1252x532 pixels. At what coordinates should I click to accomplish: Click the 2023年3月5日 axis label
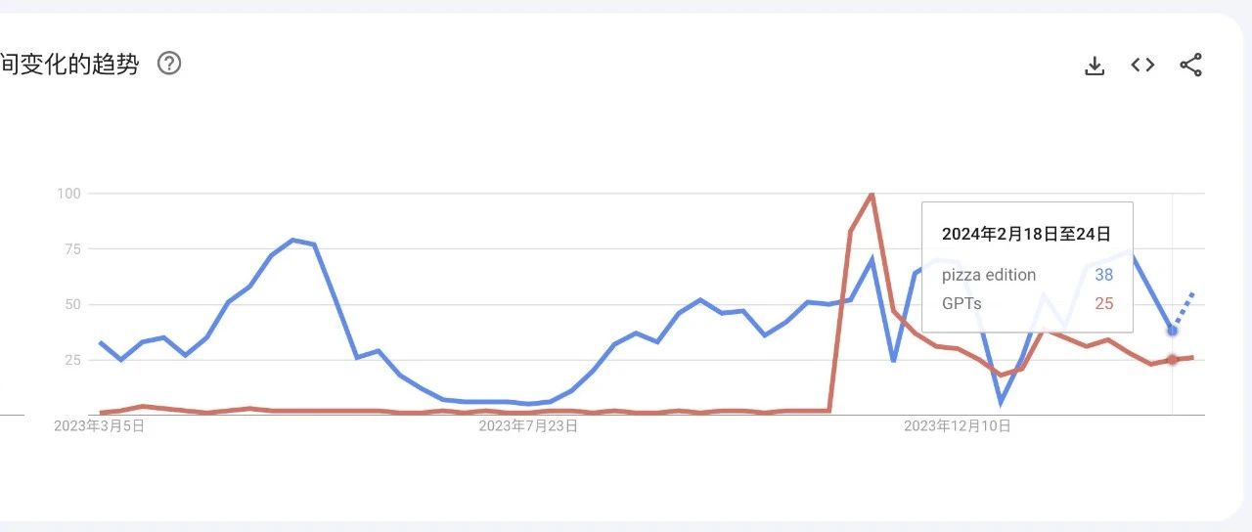(x=99, y=426)
